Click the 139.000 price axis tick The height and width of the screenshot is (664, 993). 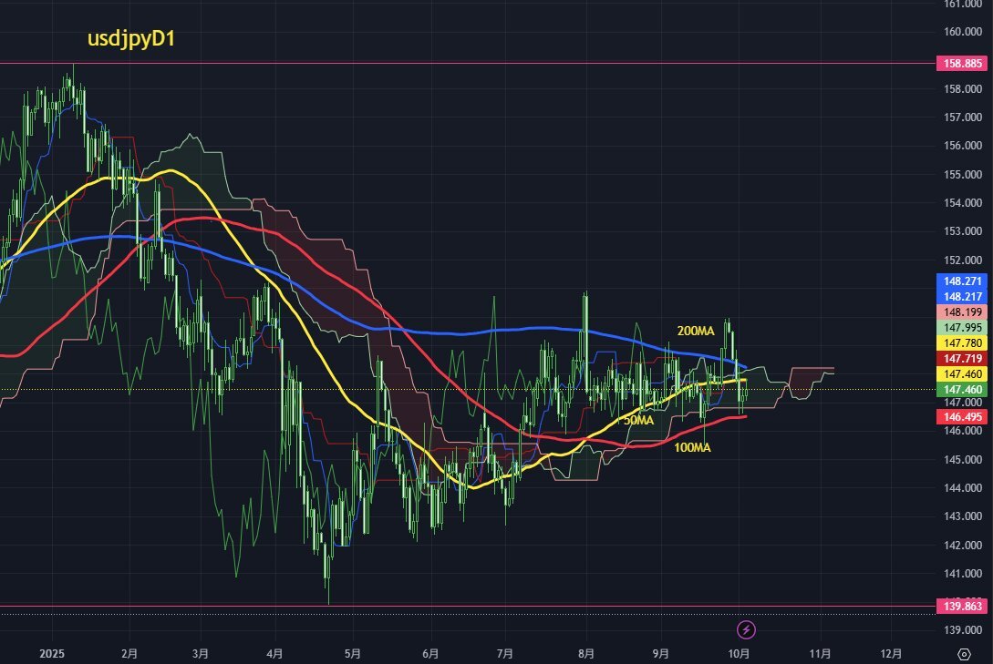[963, 630]
